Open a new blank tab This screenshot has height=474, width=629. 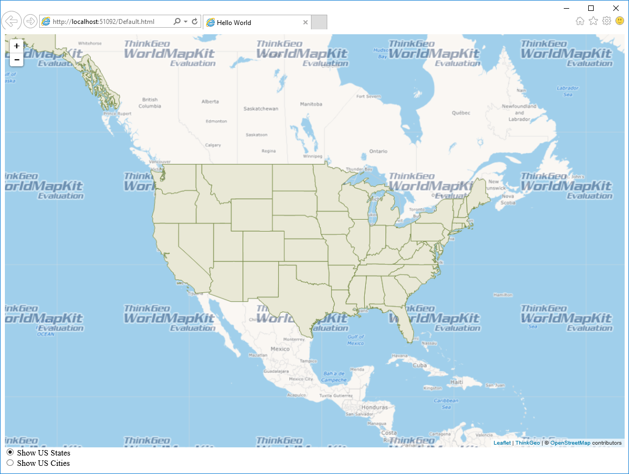(x=319, y=22)
